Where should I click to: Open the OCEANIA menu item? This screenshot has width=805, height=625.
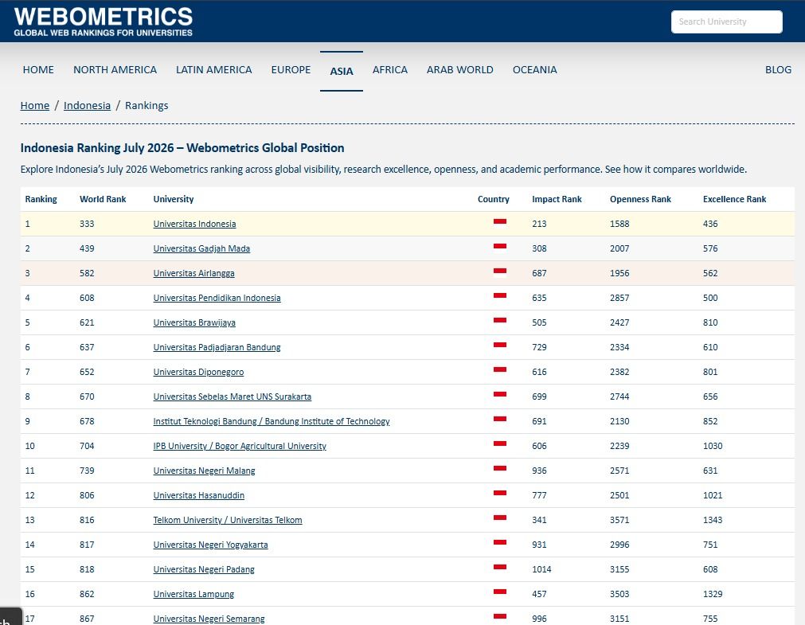[x=534, y=70]
